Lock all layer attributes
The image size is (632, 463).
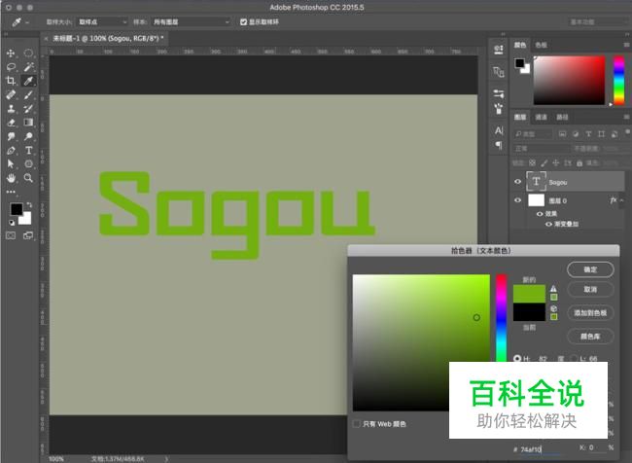pyautogui.click(x=579, y=163)
